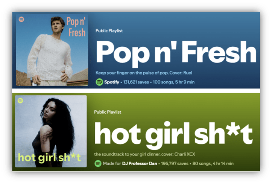
Task: Select Public Playlist label above hot girl sh*t
Action: click(108, 112)
